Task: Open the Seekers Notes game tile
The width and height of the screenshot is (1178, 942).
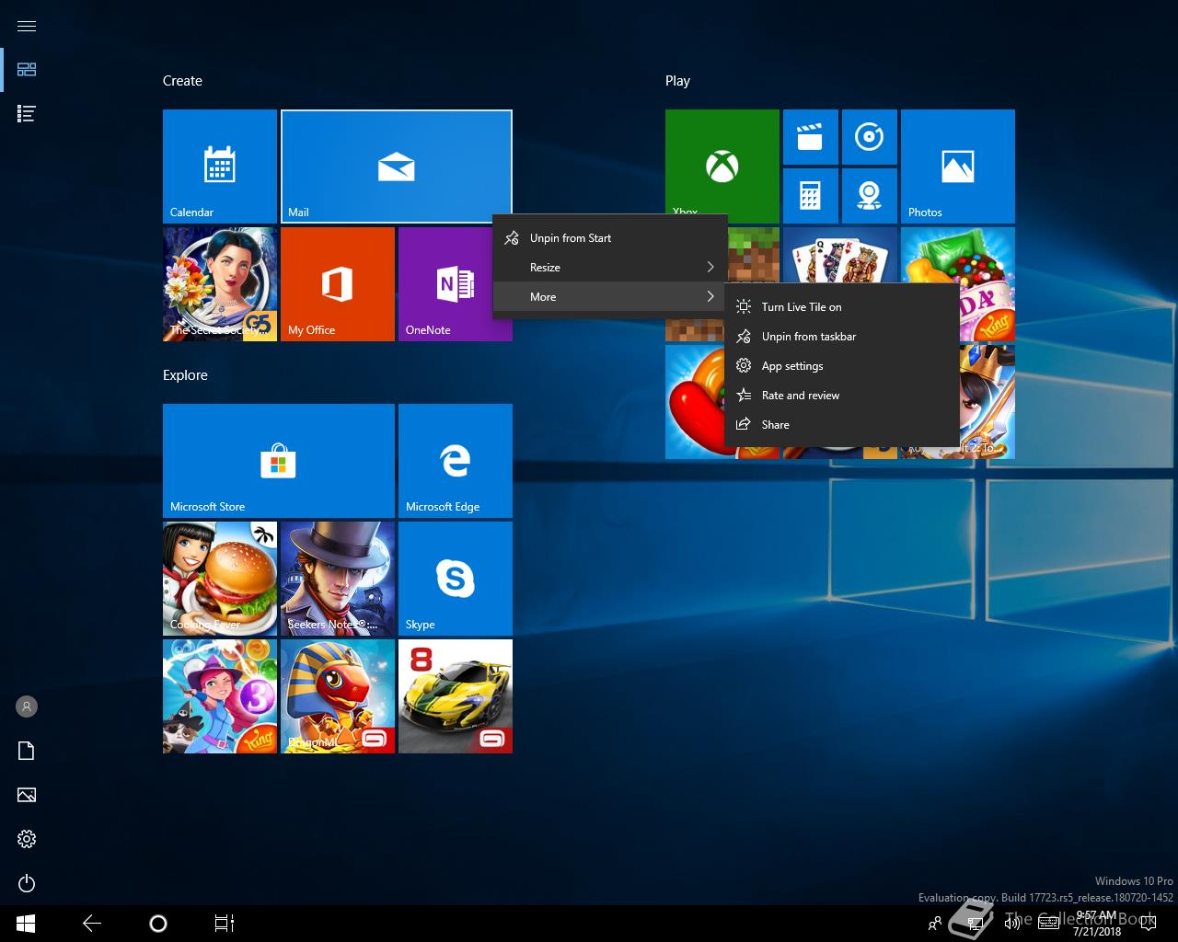Action: point(338,579)
